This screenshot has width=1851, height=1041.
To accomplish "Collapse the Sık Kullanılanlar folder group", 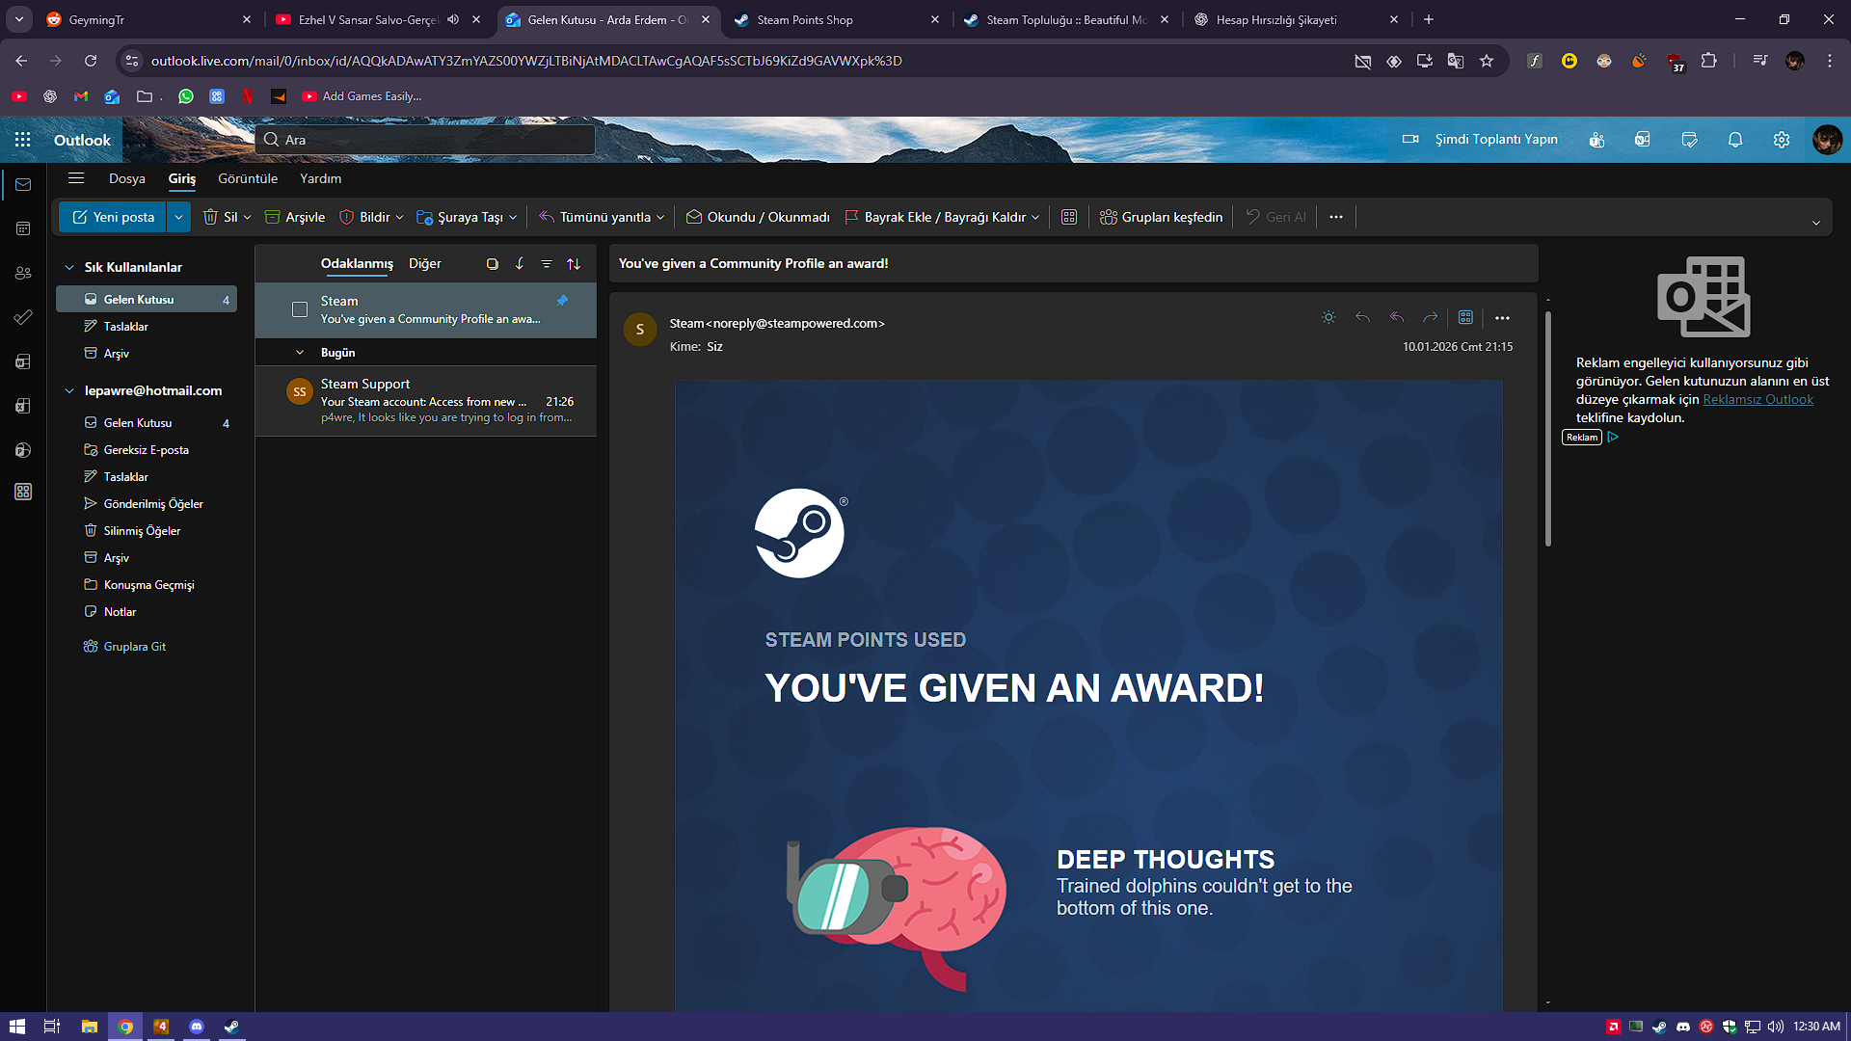I will click(69, 267).
